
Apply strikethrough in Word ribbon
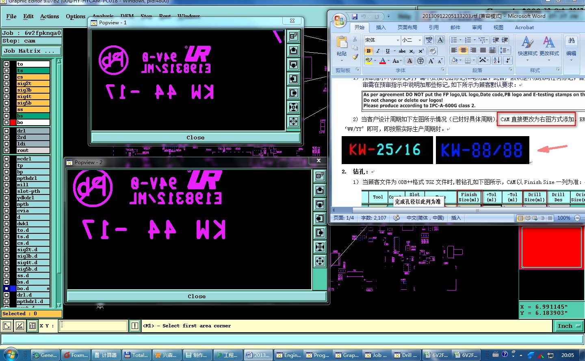[x=402, y=51]
